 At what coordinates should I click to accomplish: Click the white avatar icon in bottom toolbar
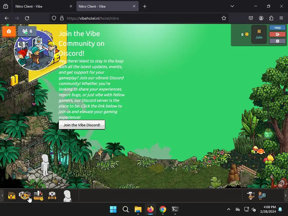point(67,196)
